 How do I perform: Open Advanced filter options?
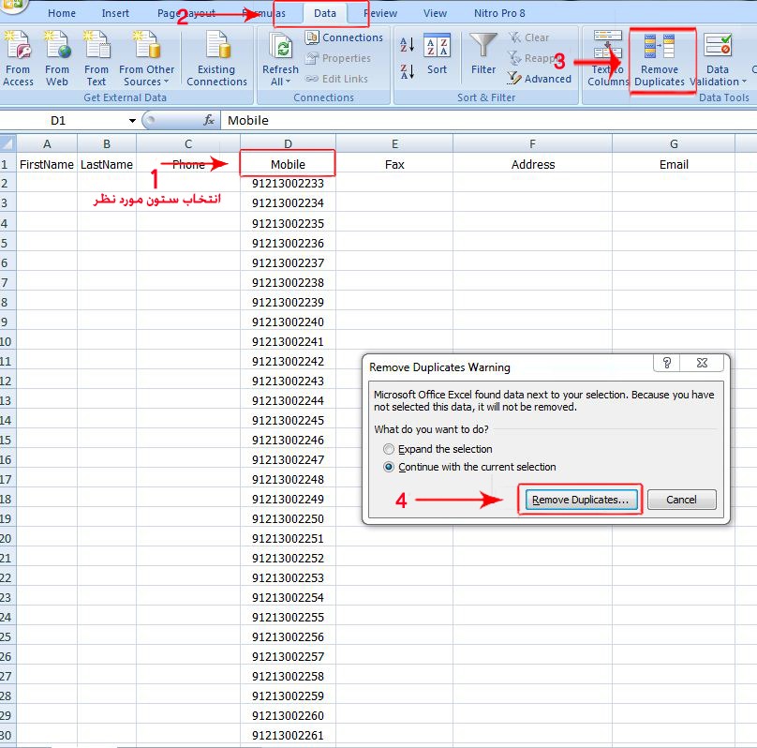pos(540,78)
